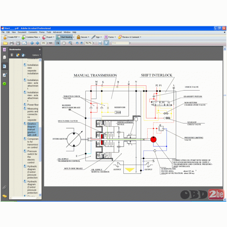Select the Components for transmission control bookmark
This screenshot has height=227, width=227.
(x=33, y=143)
